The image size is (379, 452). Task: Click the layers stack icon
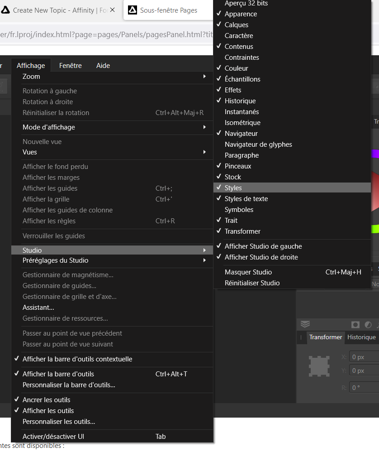(305, 324)
